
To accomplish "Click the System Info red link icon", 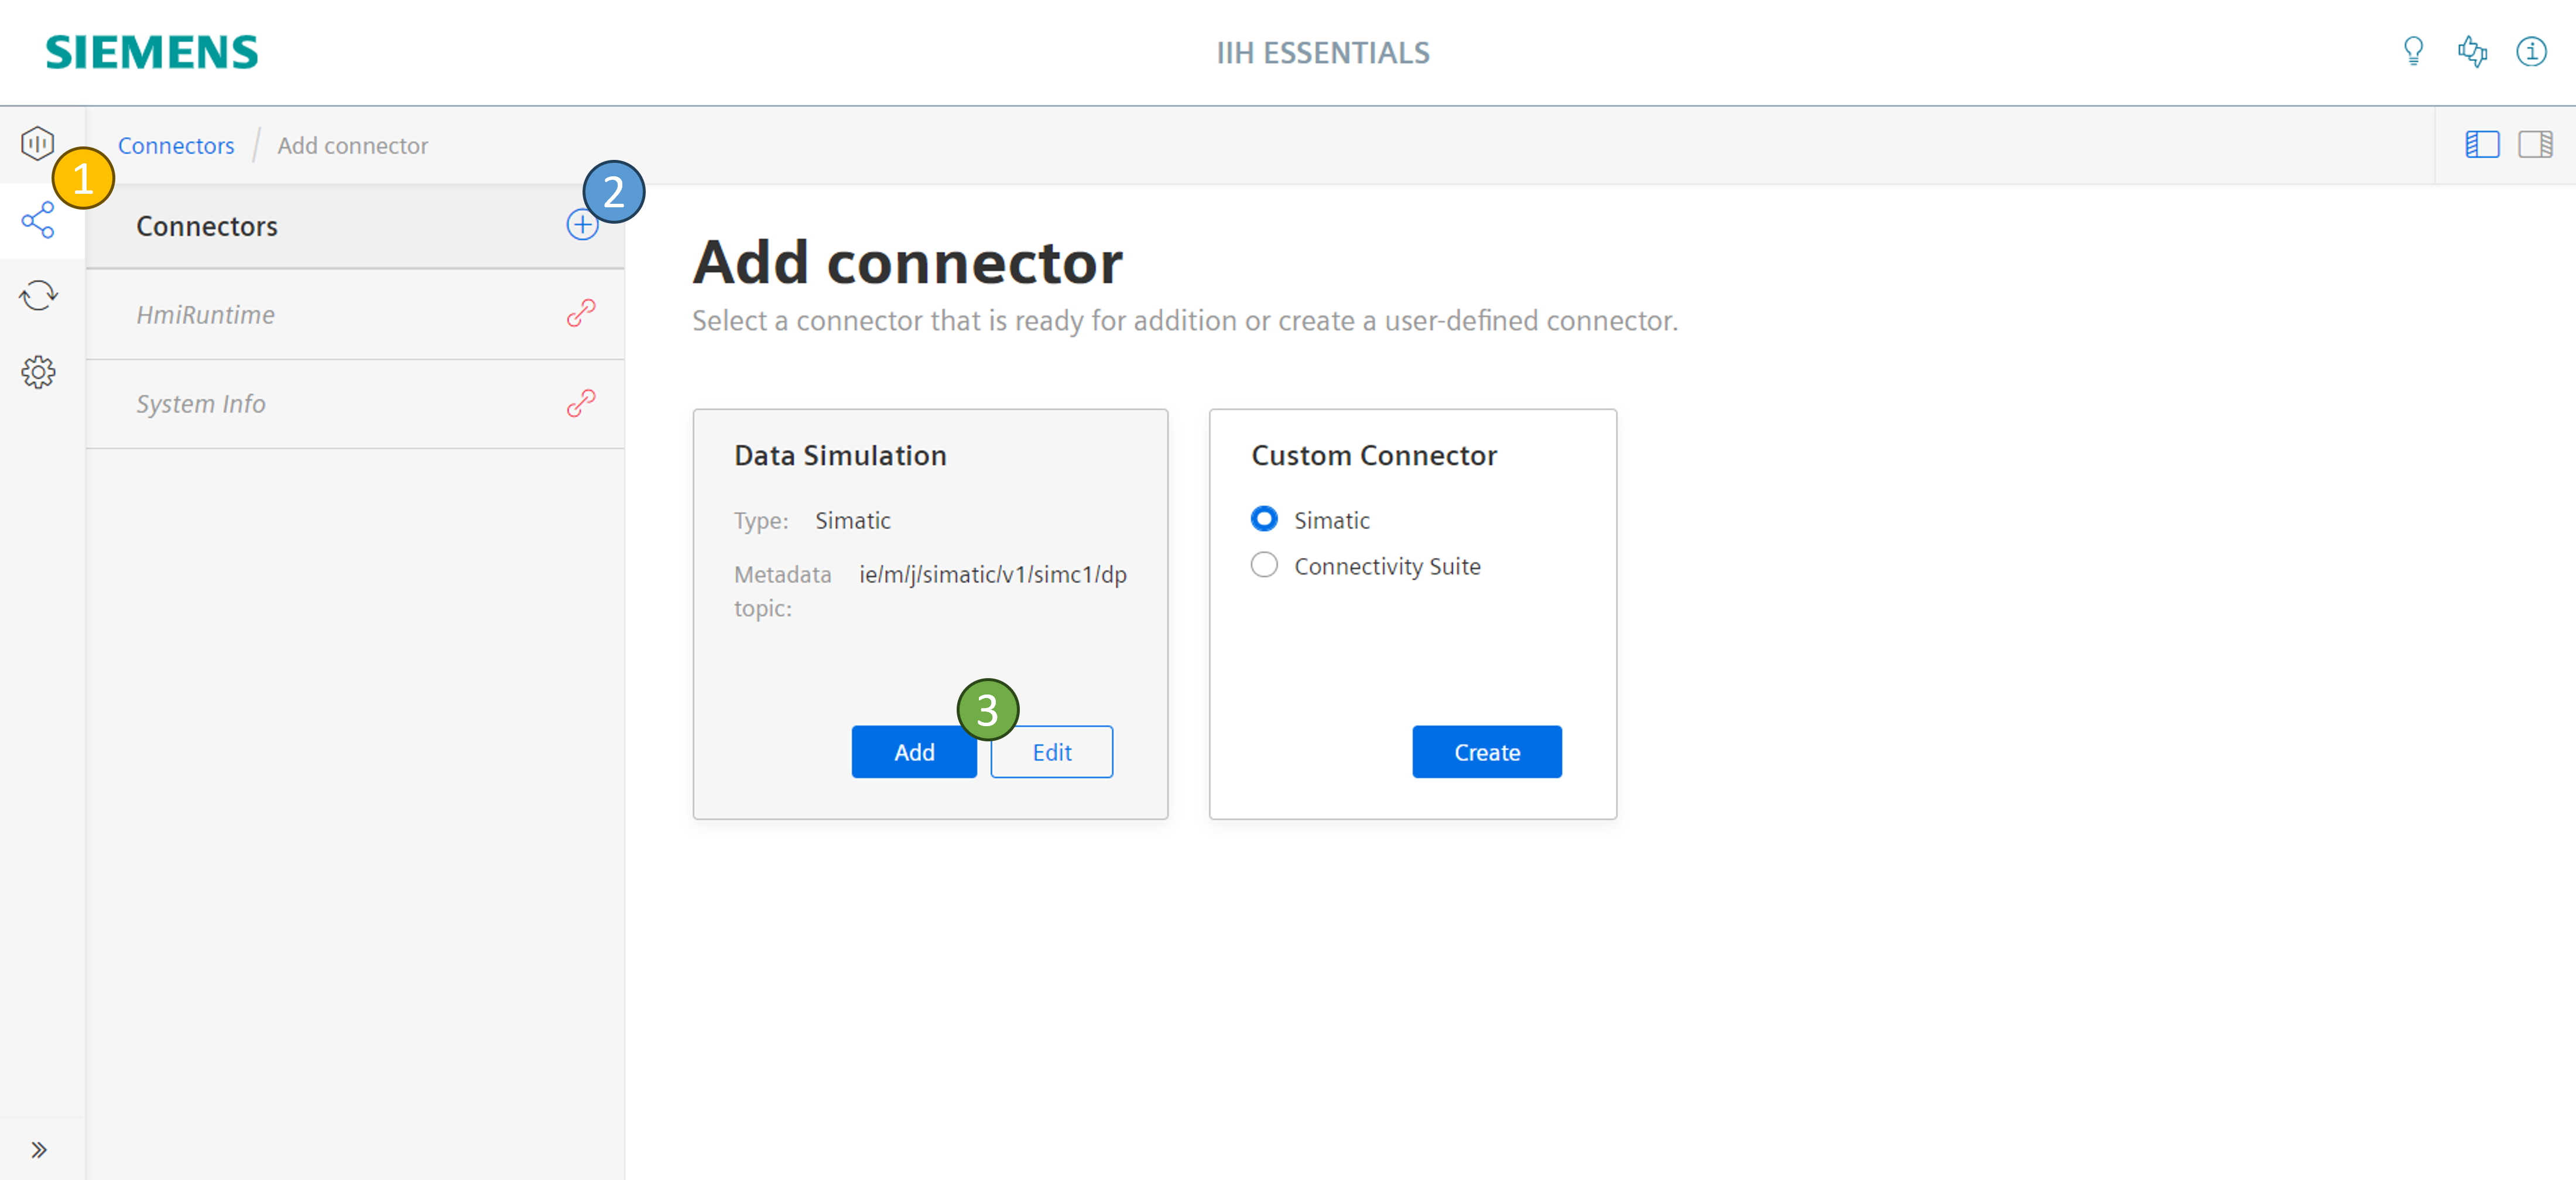I will 581,403.
